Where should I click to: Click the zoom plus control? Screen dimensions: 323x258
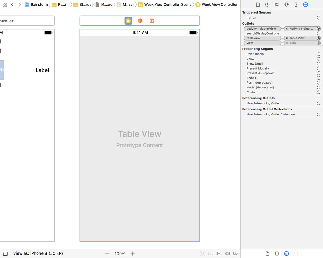click(x=132, y=254)
